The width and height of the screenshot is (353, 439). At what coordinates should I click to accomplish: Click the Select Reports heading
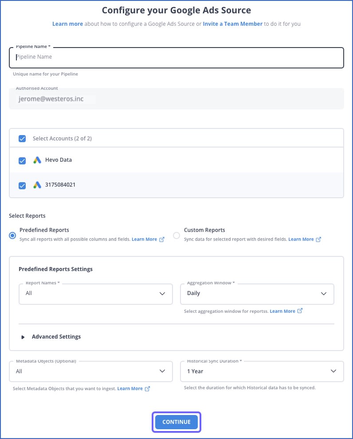[x=27, y=216]
